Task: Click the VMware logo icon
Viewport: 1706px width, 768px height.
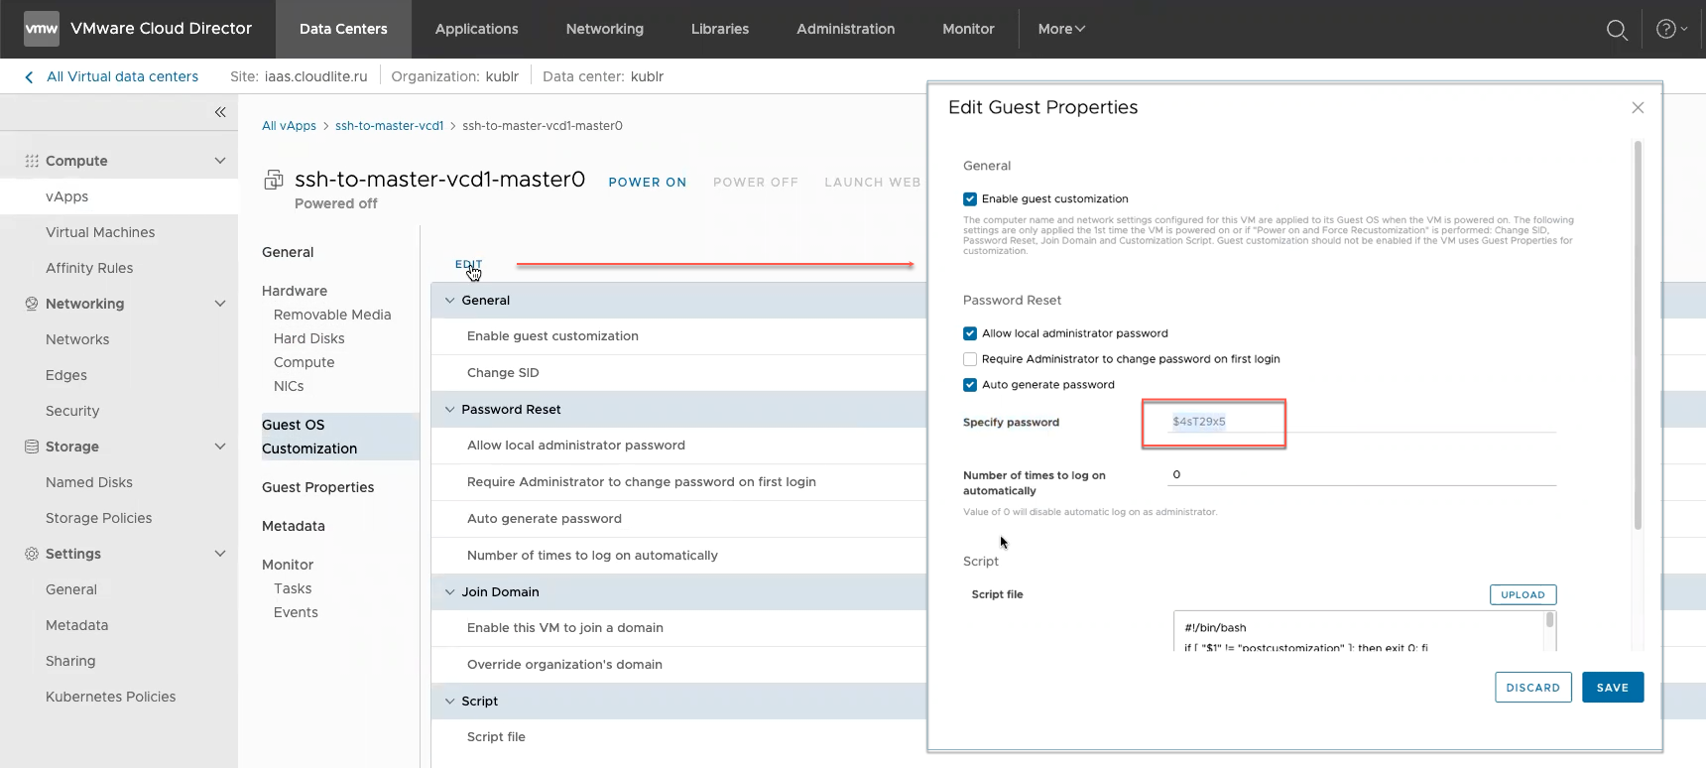Action: [42, 29]
